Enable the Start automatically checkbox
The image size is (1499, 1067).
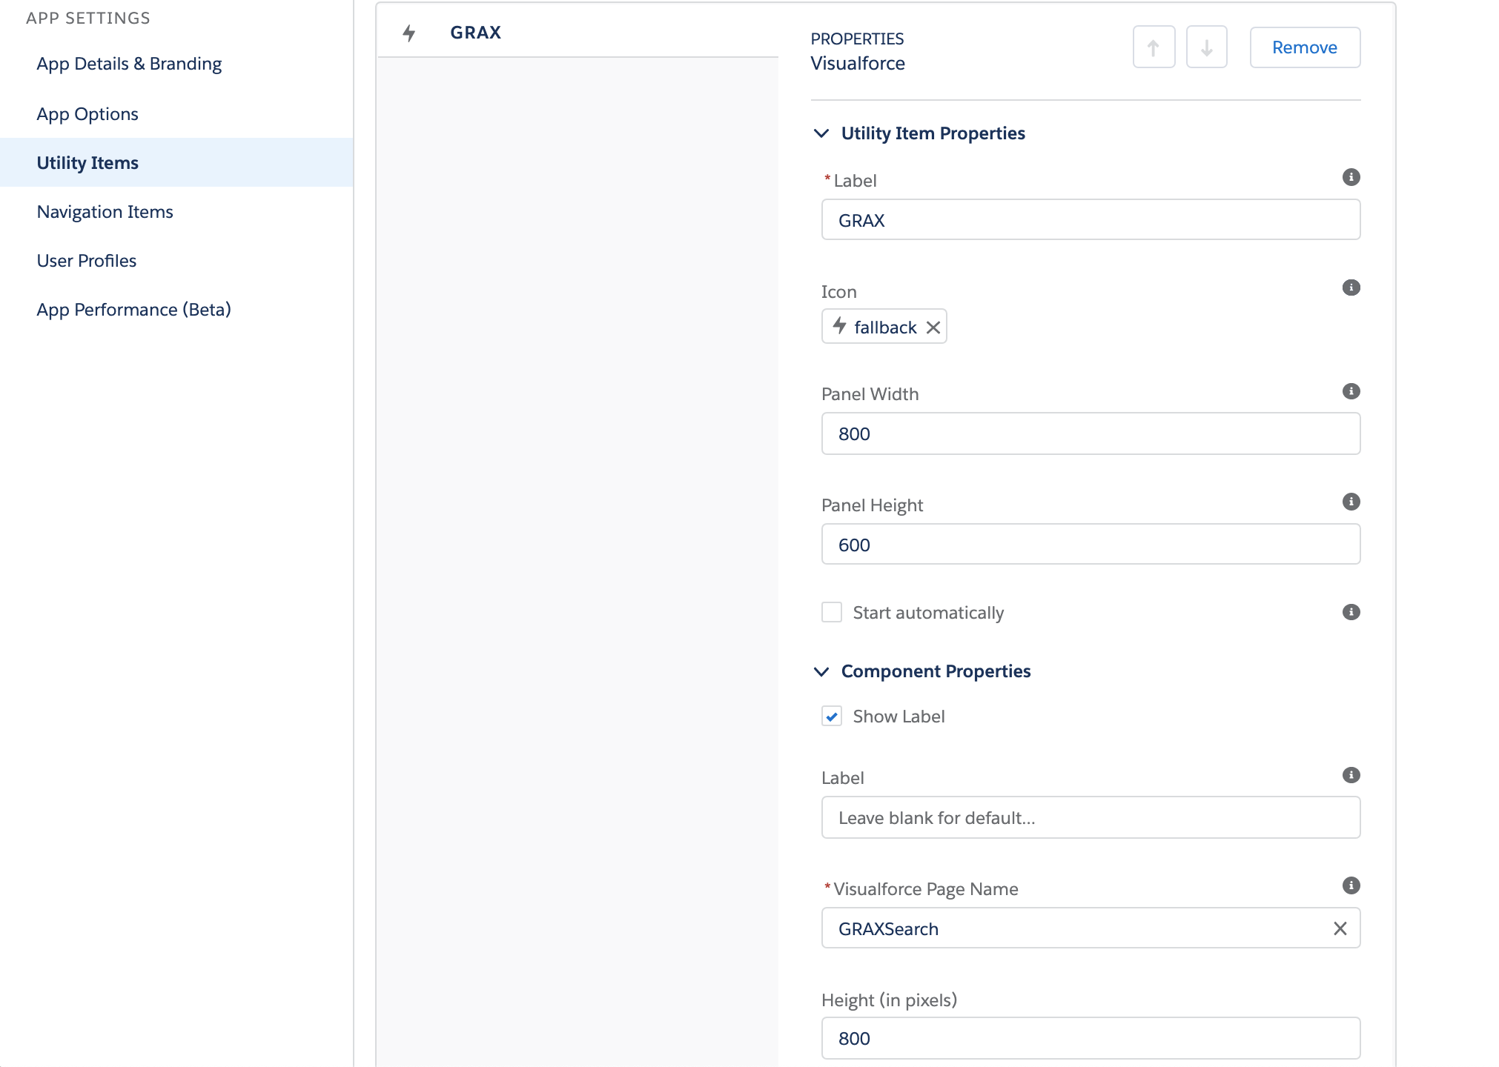(832, 612)
